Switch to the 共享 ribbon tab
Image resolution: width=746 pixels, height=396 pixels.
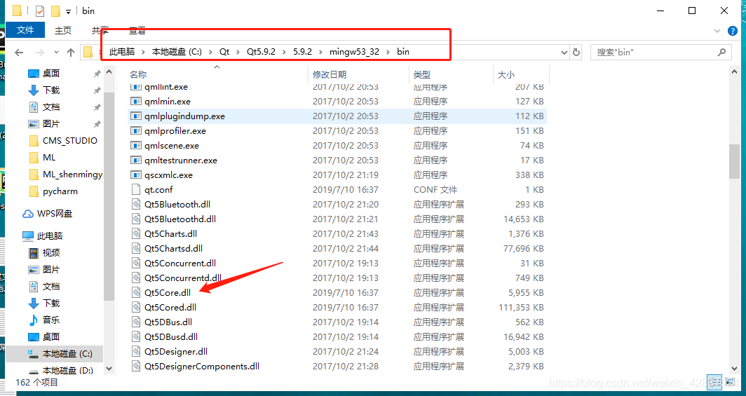pyautogui.click(x=100, y=30)
